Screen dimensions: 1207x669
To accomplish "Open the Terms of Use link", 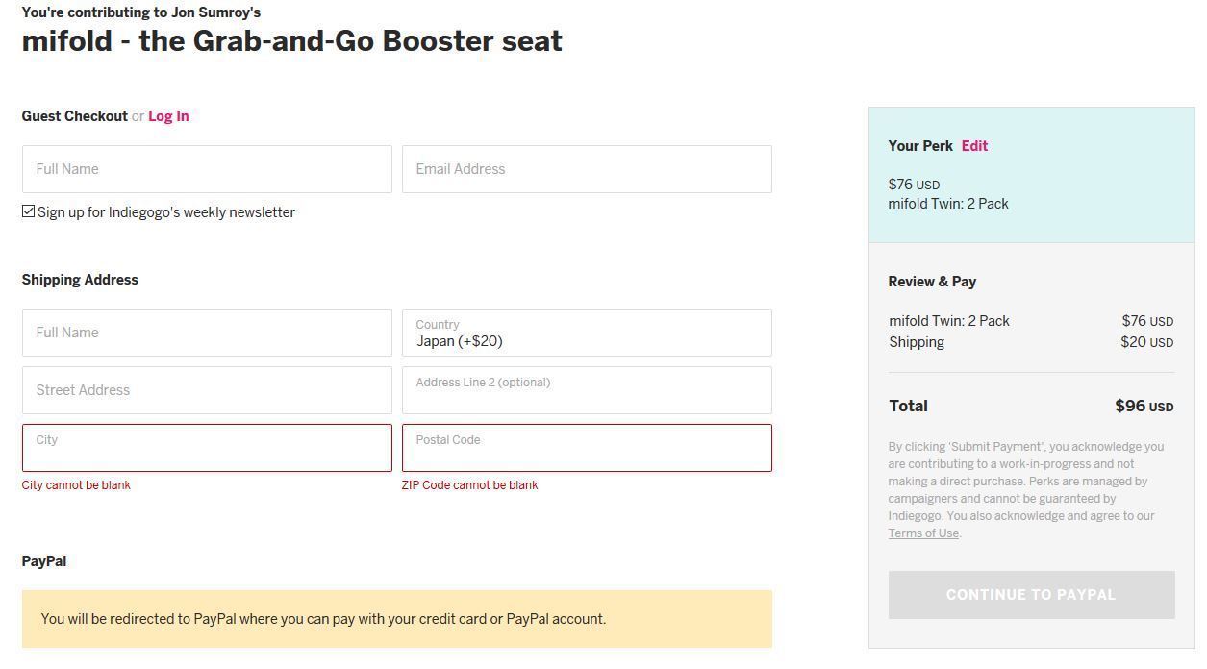I will pos(923,533).
